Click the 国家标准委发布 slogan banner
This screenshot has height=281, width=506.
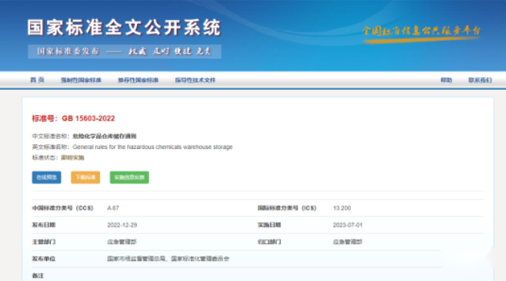[125, 51]
